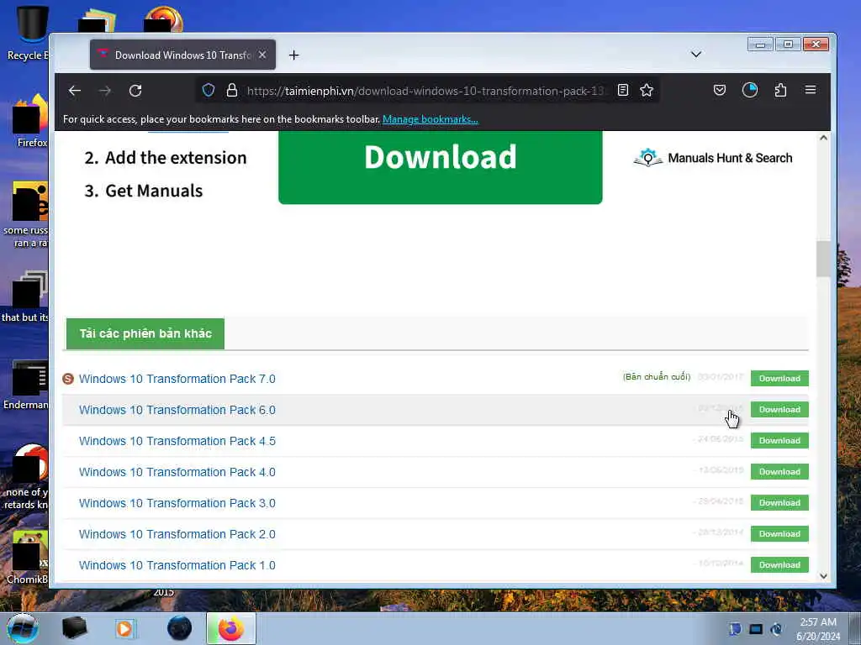Bookmark this page with the star

(x=647, y=90)
